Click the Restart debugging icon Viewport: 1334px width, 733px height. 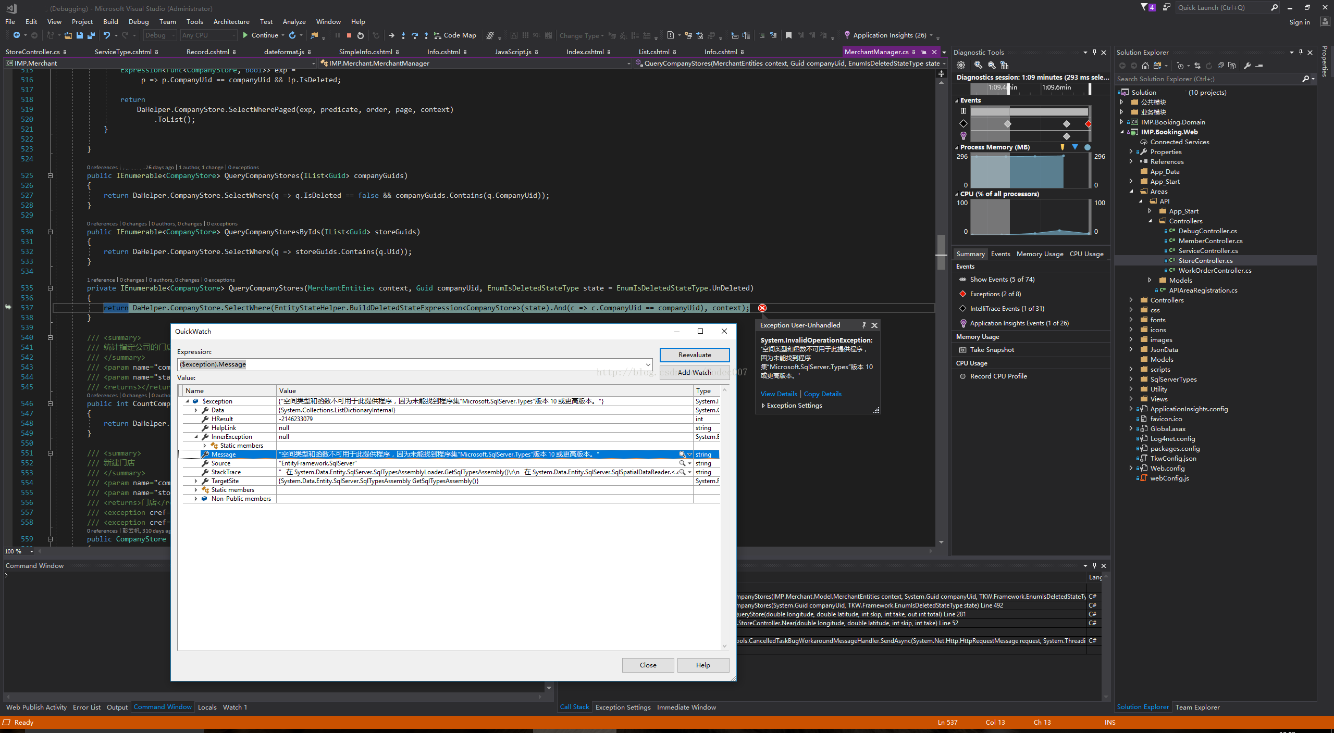point(360,35)
